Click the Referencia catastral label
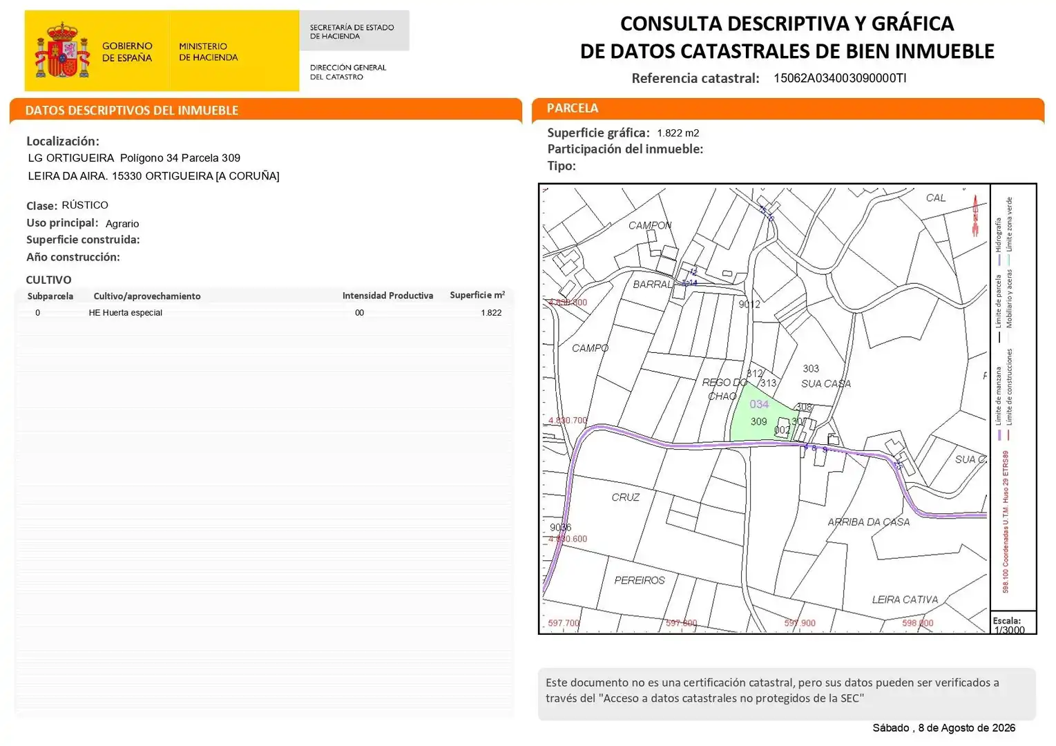The height and width of the screenshot is (746, 1056). (695, 78)
